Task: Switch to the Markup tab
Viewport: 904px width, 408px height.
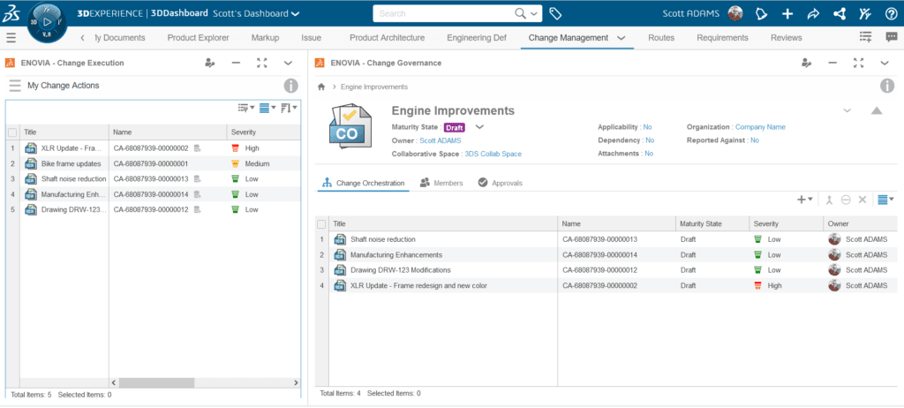Action: pos(265,37)
